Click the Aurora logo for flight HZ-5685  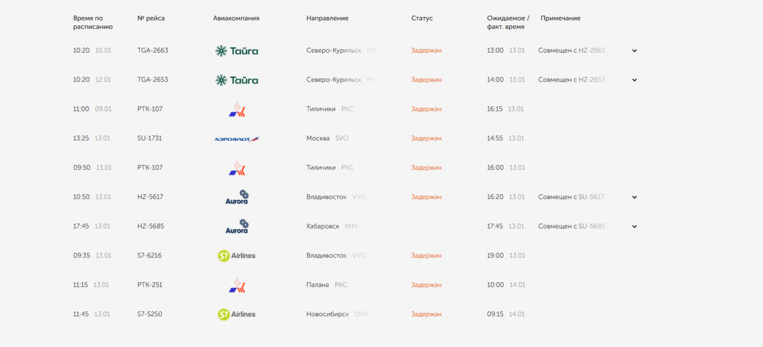pos(237,227)
